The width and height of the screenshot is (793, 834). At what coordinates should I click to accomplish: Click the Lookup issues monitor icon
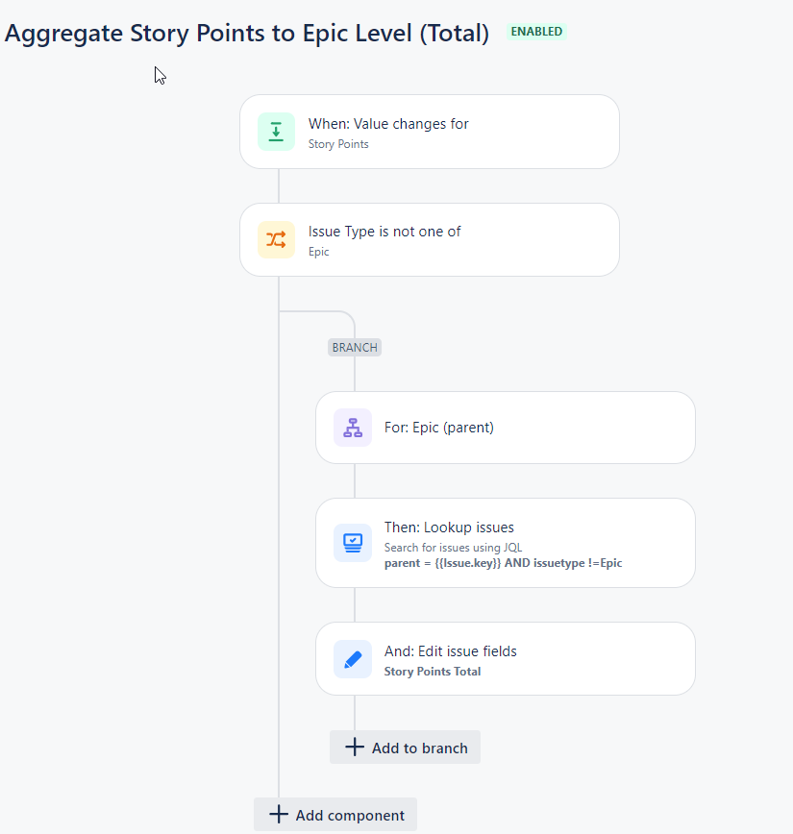coord(353,543)
